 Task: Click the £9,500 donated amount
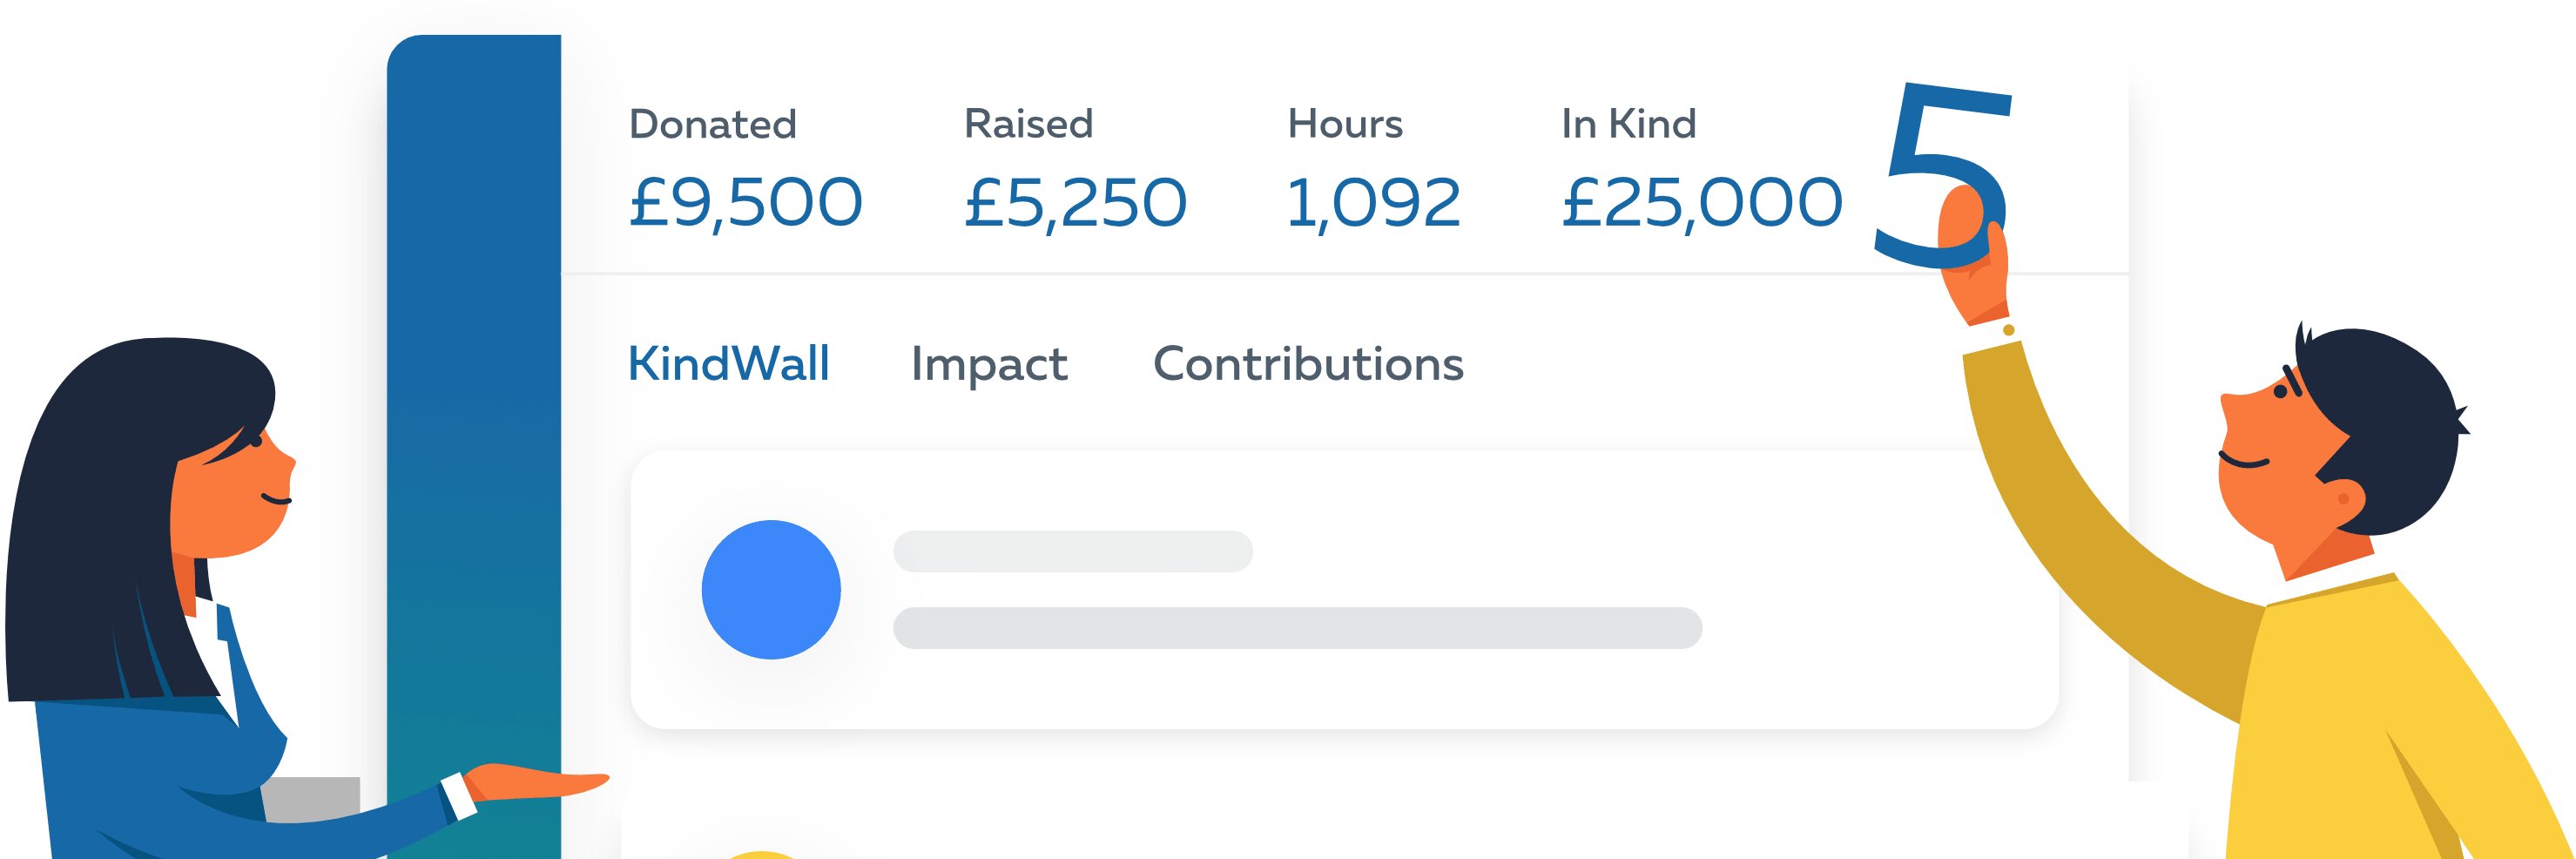745,203
